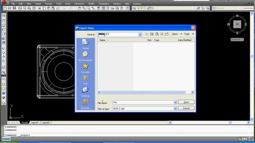
Task: Expand the Save in folder dropdown
Action: click(x=140, y=35)
